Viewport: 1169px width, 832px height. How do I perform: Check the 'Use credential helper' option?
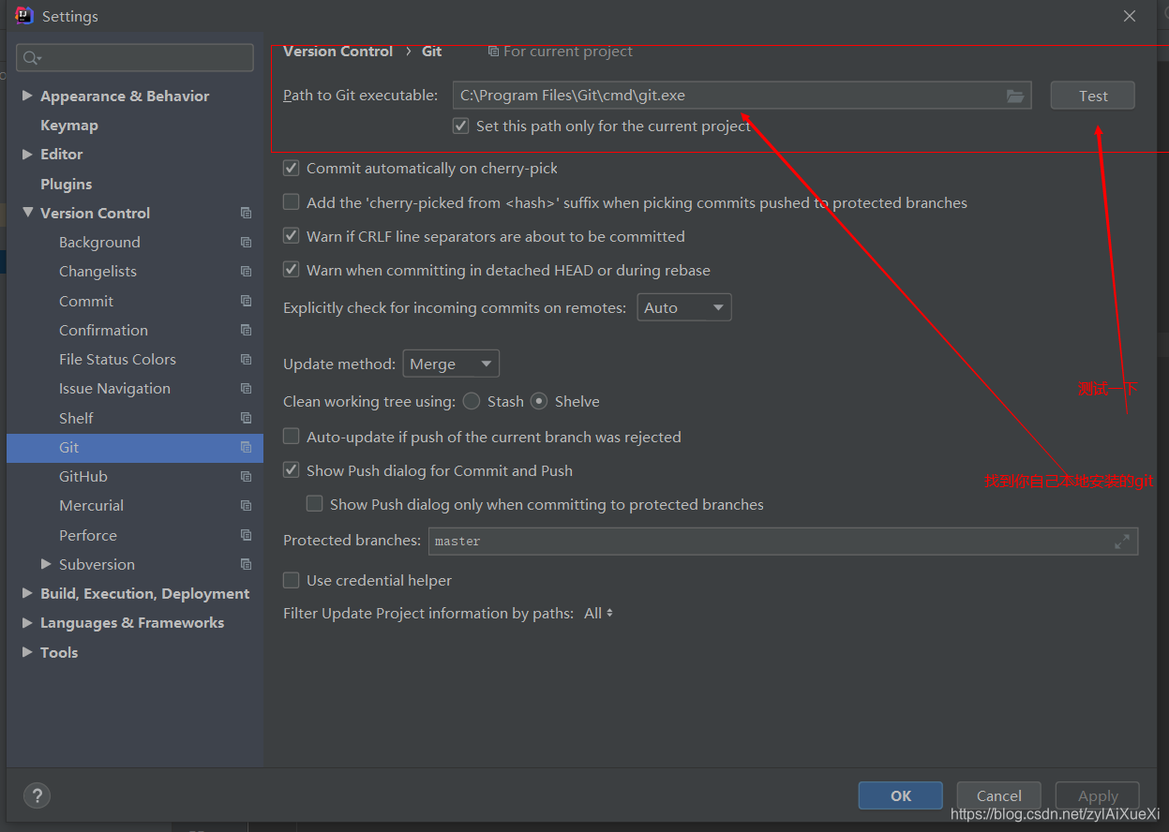click(291, 580)
